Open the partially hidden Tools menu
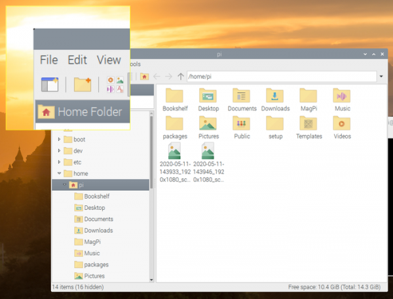This screenshot has width=393, height=299. coord(135,64)
